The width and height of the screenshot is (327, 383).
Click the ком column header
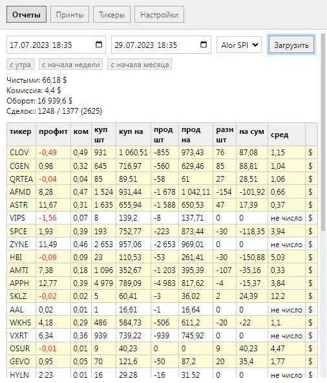tap(81, 131)
